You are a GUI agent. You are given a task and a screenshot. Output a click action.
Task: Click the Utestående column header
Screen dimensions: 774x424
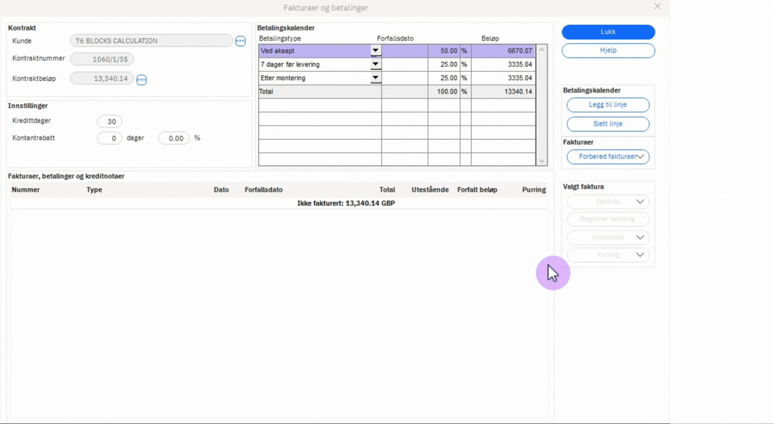point(430,190)
